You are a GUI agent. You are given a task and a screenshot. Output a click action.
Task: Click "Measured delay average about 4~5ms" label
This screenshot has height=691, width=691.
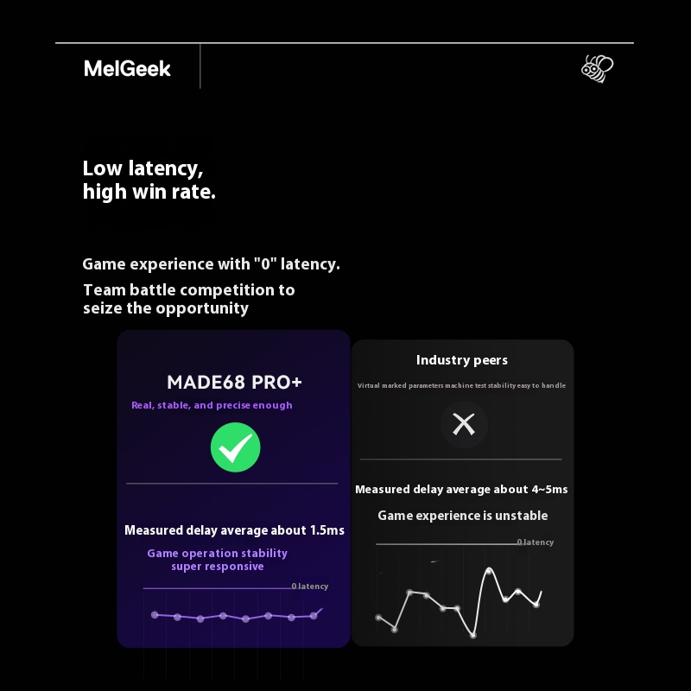point(461,490)
